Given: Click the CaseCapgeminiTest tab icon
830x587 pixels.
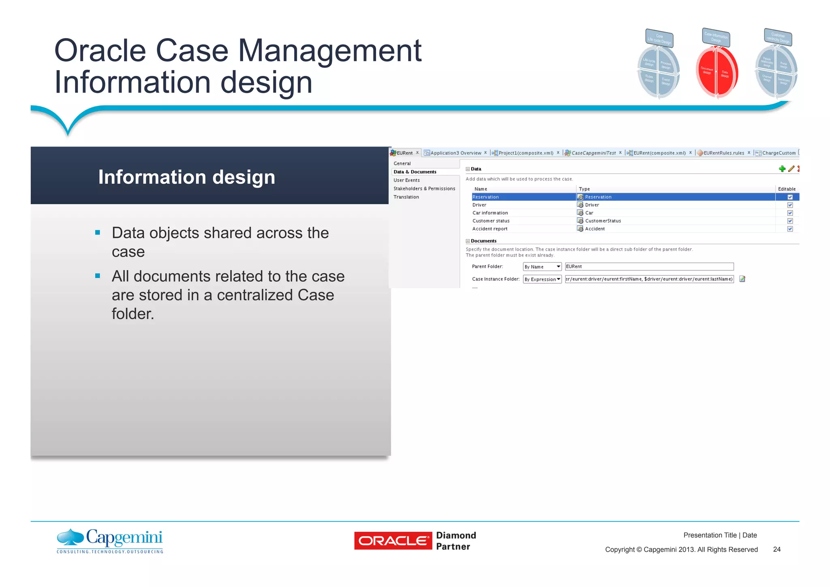Looking at the screenshot, I should (x=568, y=153).
